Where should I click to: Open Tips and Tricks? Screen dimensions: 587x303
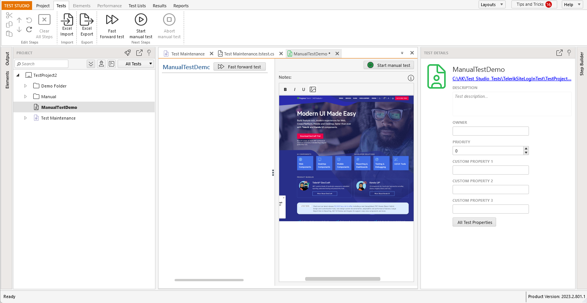(534, 5)
